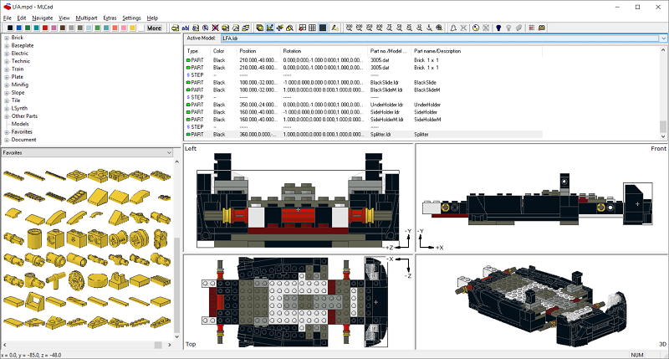The image size is (669, 359).
Task: Click the Add Comment 'ab|' icon
Action: [x=185, y=28]
